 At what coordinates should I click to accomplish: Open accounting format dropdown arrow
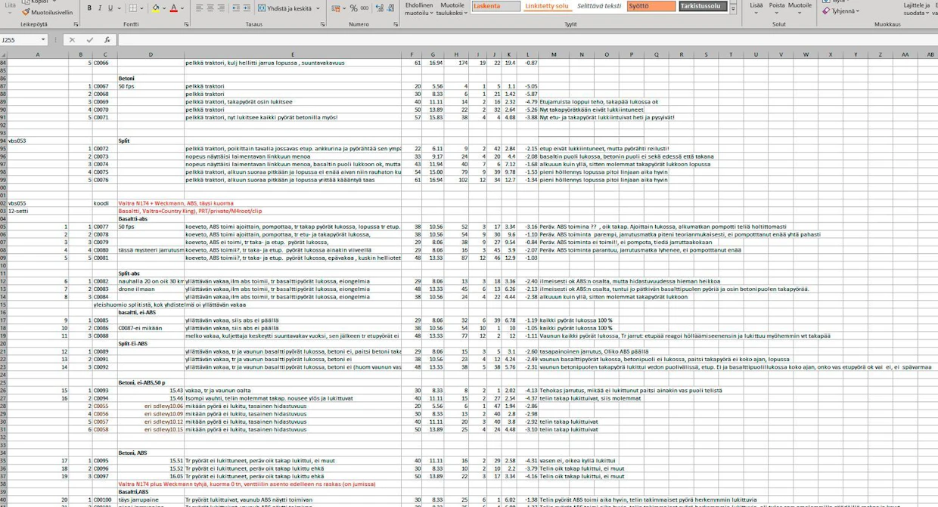[x=343, y=8]
